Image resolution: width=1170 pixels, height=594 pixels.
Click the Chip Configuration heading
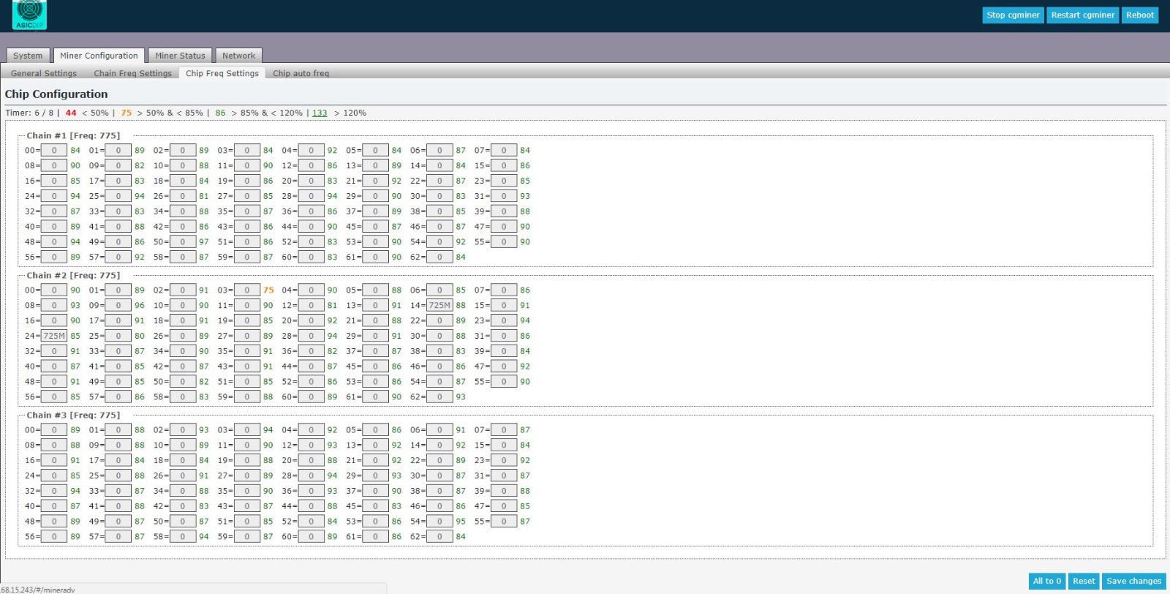56,94
